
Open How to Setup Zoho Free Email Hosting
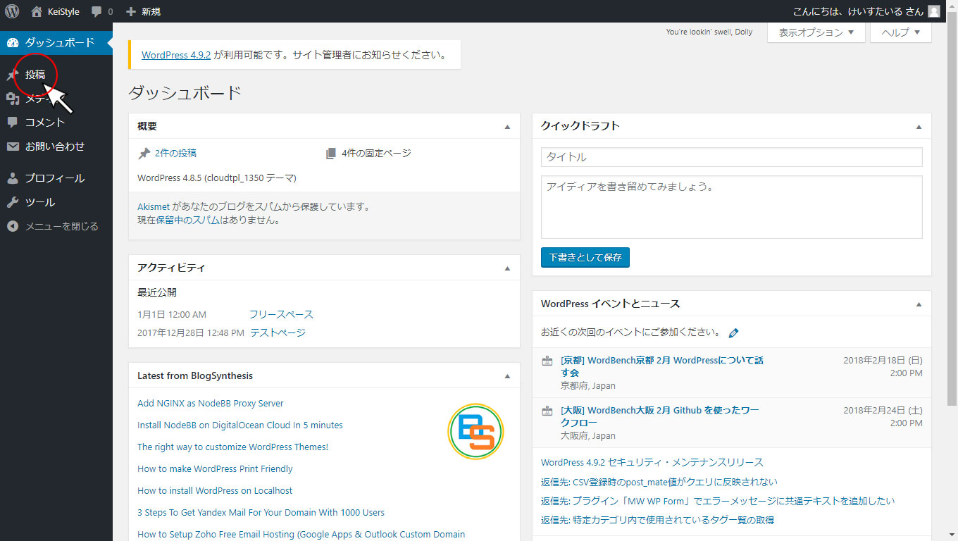tap(301, 535)
